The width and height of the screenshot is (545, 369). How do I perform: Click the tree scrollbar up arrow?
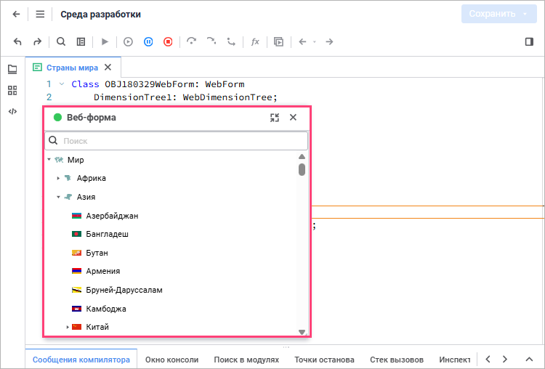[x=302, y=157]
